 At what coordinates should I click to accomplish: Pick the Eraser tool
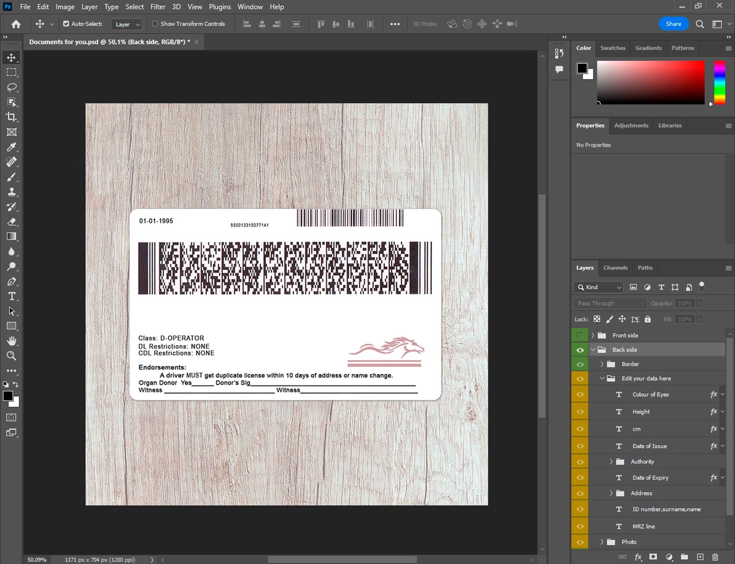pos(11,222)
